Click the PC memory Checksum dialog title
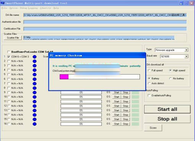This screenshot has height=141, width=195. pyautogui.click(x=66, y=56)
